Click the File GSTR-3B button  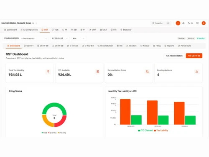(x=194, y=56)
